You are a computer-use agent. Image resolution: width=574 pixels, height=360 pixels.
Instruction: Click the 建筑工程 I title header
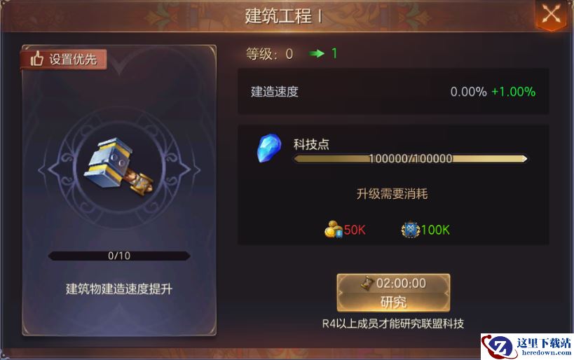pyautogui.click(x=284, y=15)
